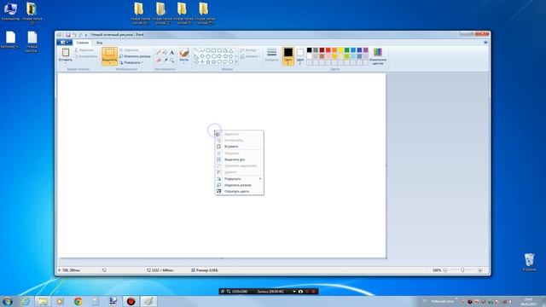
Task: Pick the green color swatch
Action: pyautogui.click(x=347, y=50)
